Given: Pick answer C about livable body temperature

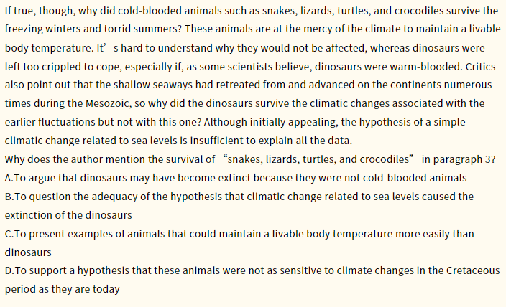Looking at the screenshot, I should pyautogui.click(x=239, y=243).
